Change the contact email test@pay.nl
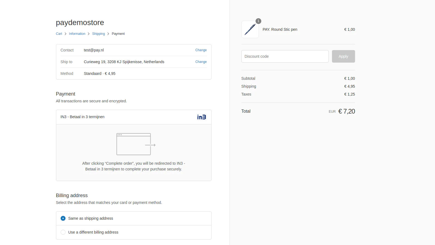This screenshot has width=435, height=245. (201, 50)
